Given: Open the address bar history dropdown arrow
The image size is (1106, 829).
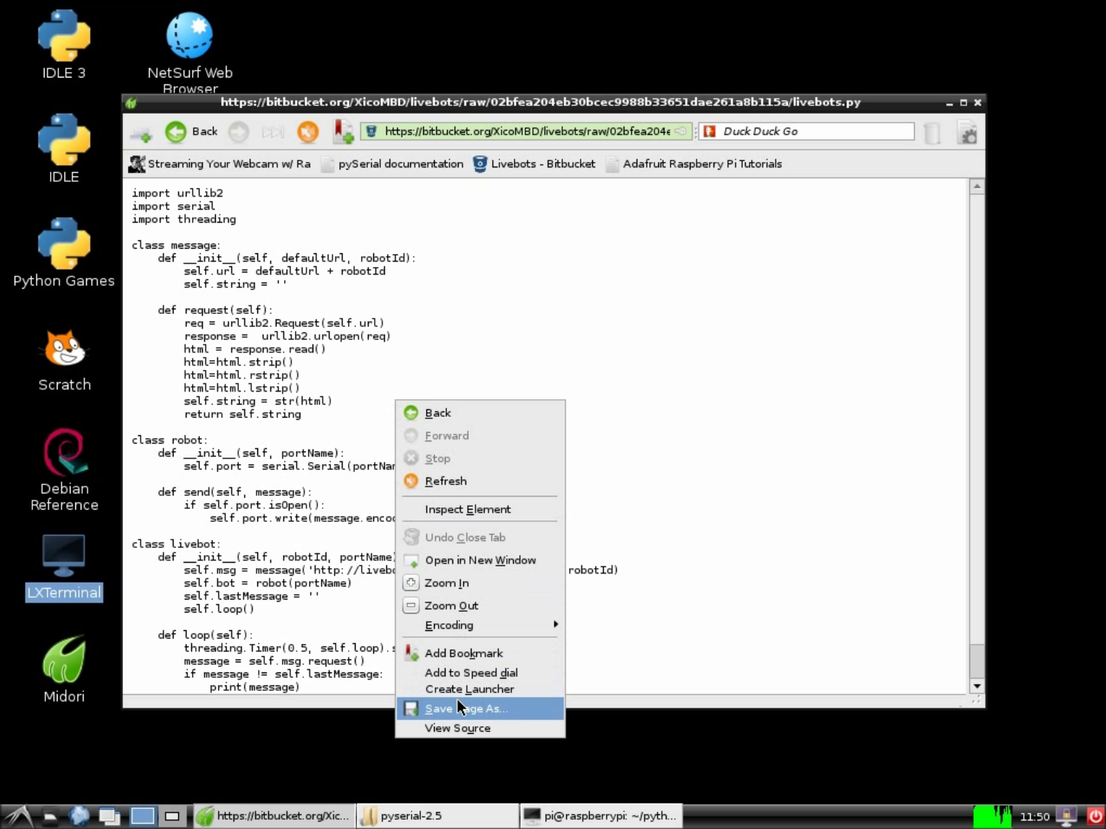Looking at the screenshot, I should pyautogui.click(x=682, y=131).
